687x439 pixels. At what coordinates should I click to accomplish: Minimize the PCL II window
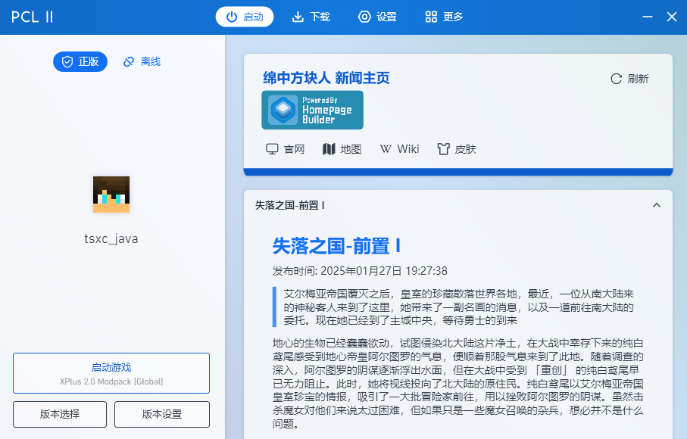(648, 17)
